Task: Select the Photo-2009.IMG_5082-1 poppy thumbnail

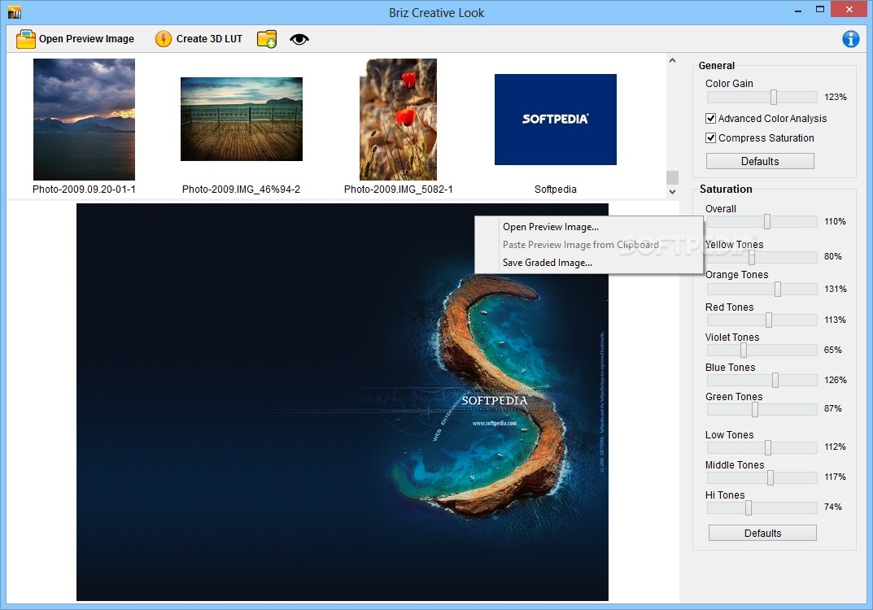Action: tap(398, 119)
